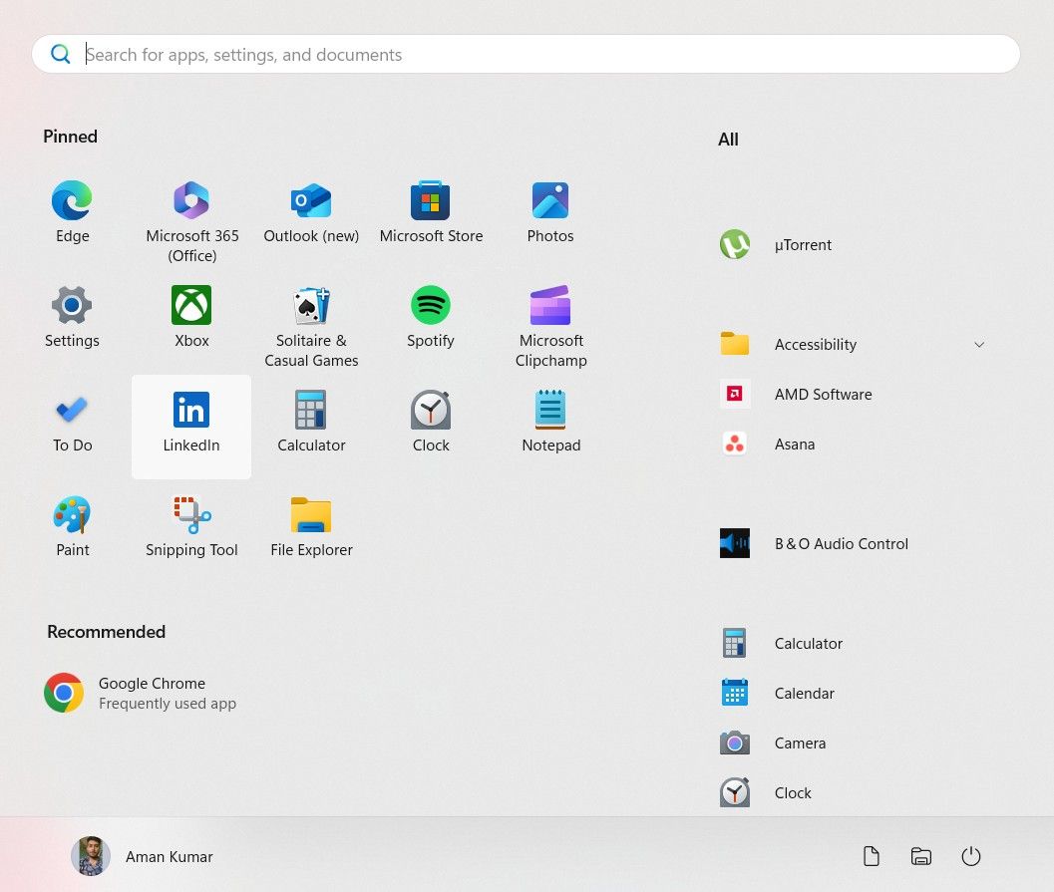The image size is (1054, 892).
Task: Click the magnifier search icon
Action: click(x=60, y=54)
